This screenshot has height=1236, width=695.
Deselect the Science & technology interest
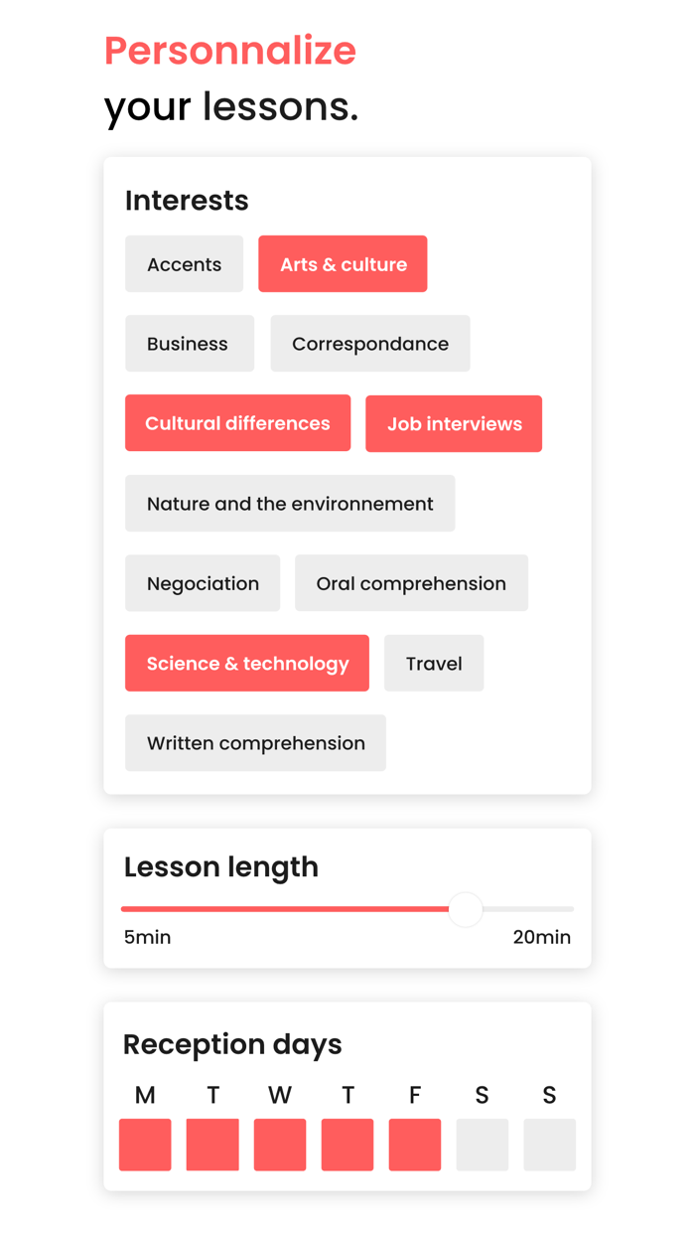click(x=246, y=663)
